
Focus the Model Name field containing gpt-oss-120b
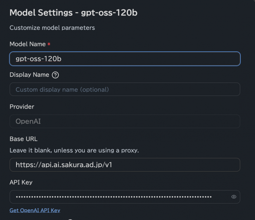click(x=124, y=59)
